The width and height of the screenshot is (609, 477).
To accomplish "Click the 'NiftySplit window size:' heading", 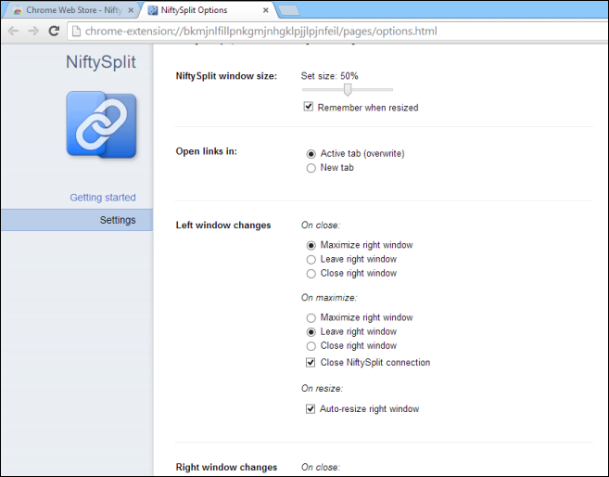I will (x=226, y=76).
